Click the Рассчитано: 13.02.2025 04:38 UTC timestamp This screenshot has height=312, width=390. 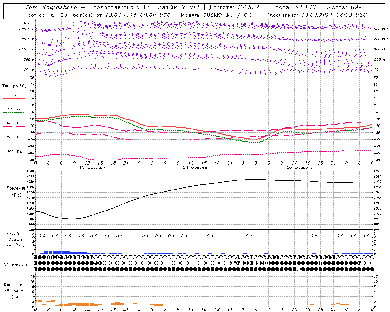coord(316,15)
